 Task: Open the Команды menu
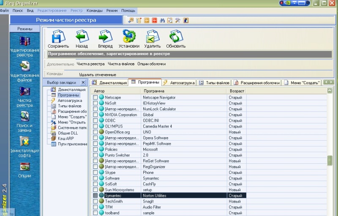tap(94, 10)
